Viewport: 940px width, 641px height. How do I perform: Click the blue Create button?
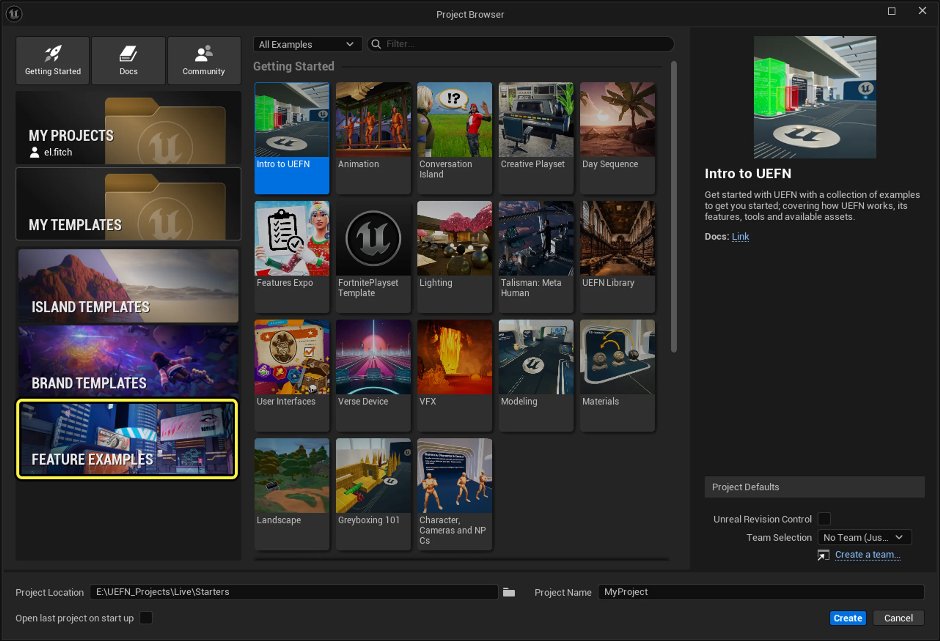click(x=848, y=619)
